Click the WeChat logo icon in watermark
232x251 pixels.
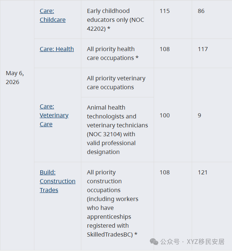pos(154,242)
